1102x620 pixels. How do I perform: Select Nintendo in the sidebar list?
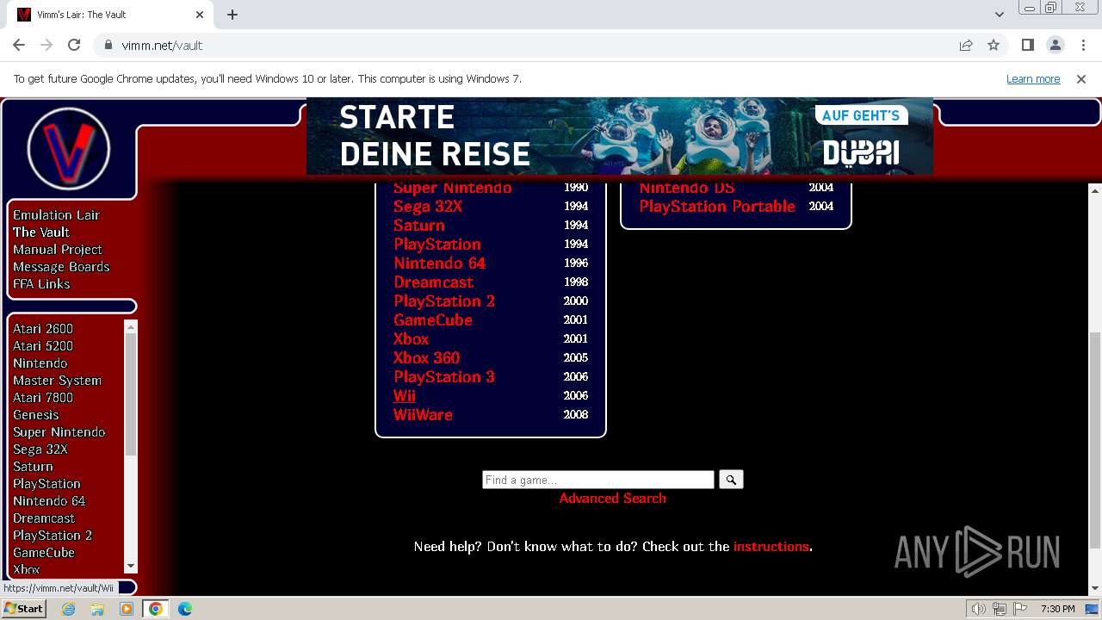40,363
